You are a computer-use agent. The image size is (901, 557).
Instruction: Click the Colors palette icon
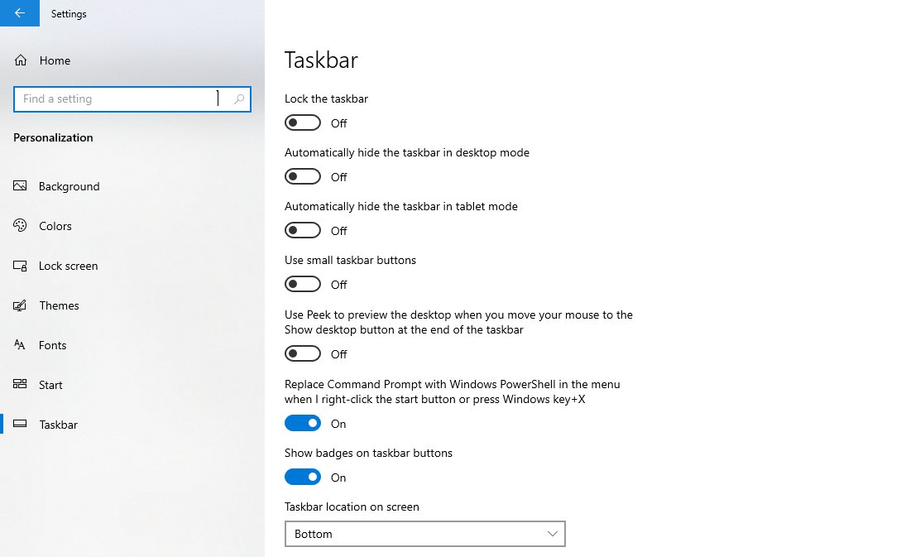click(x=21, y=226)
